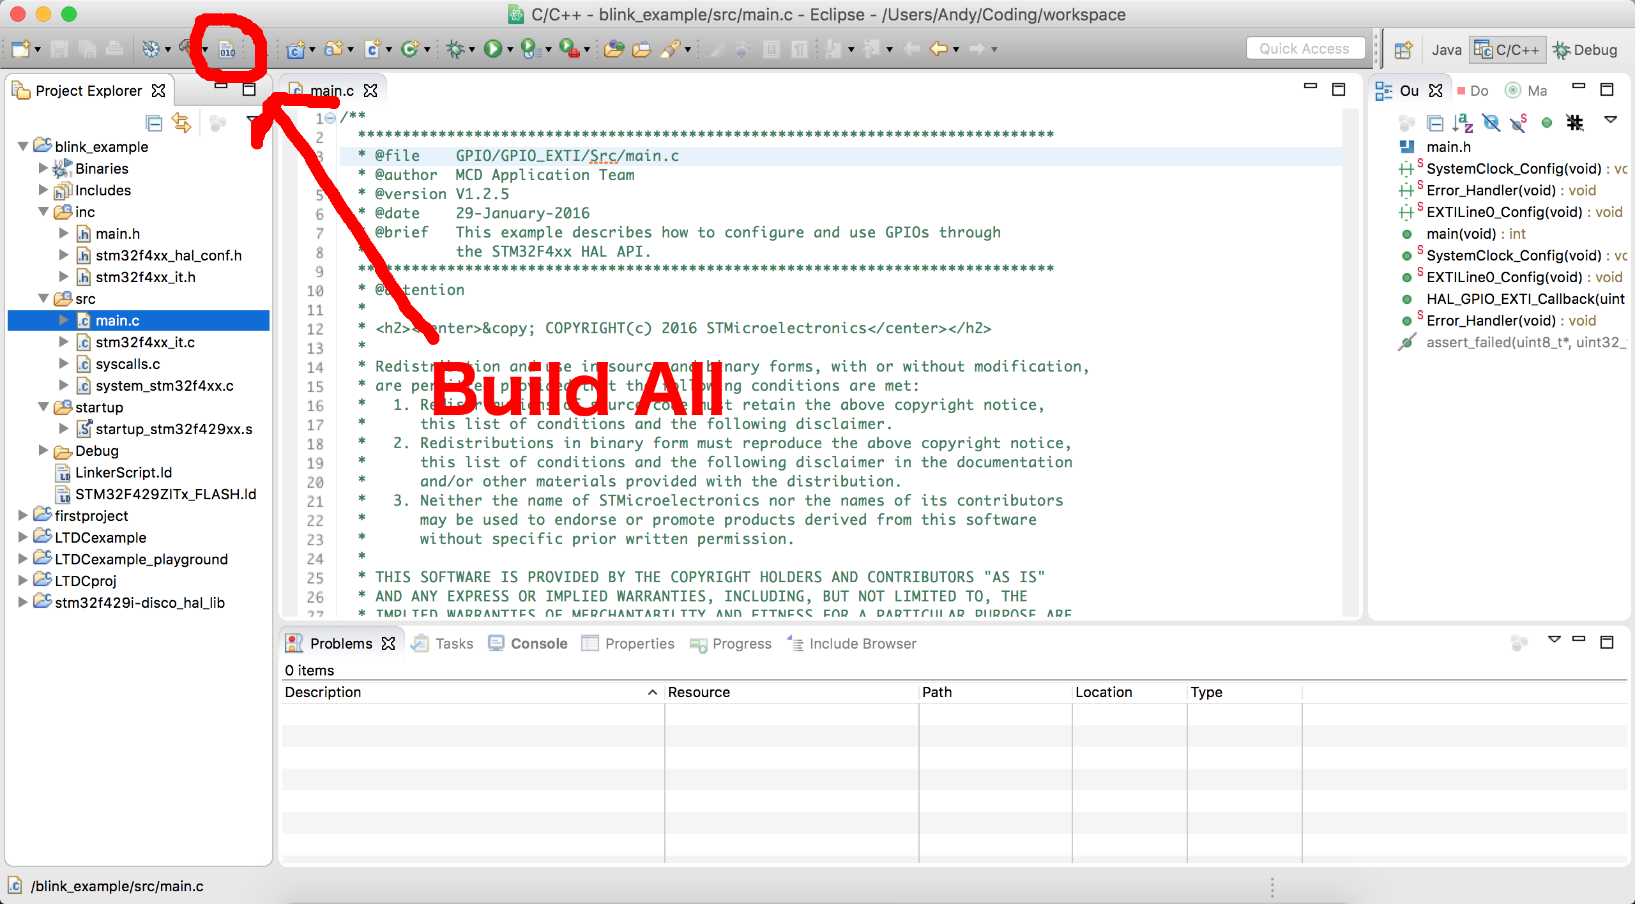Expand the Includes node
The image size is (1635, 904).
[x=43, y=190]
